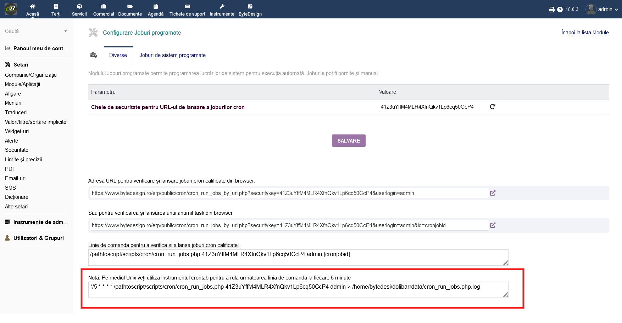Image resolution: width=622 pixels, height=323 pixels.
Task: Click the security key input field
Action: [433, 107]
